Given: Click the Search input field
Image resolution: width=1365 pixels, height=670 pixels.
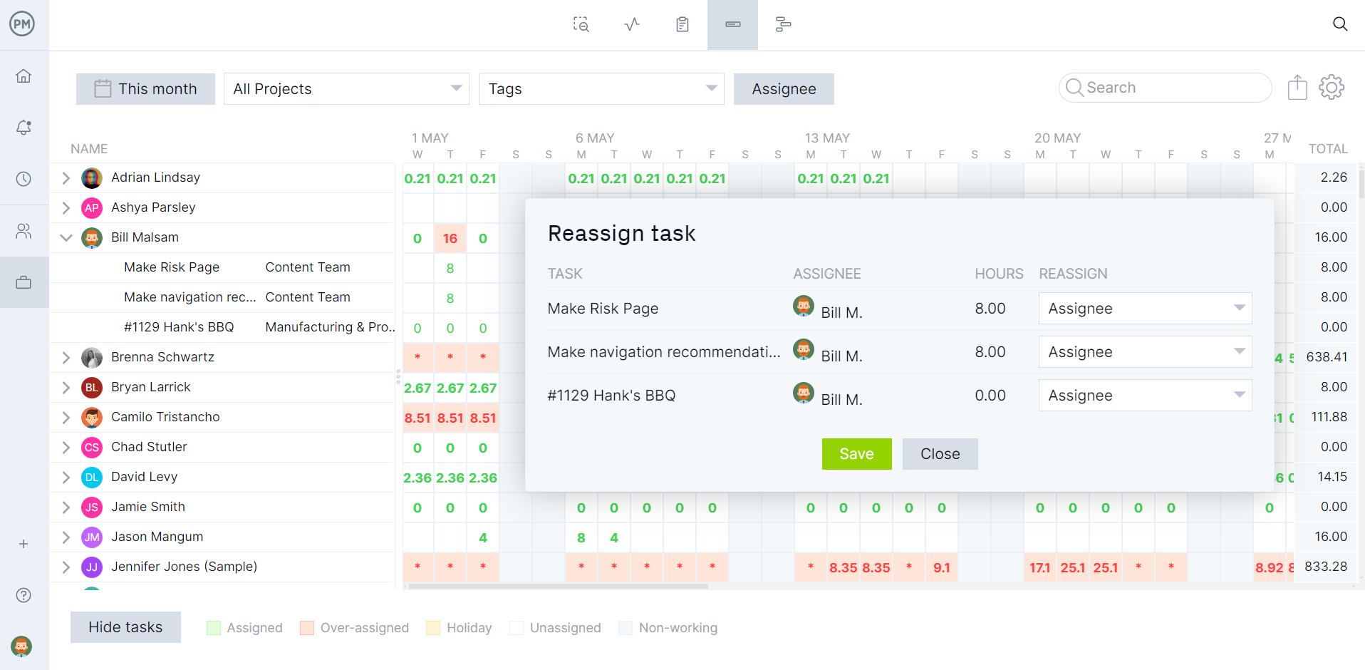Looking at the screenshot, I should 1166,88.
